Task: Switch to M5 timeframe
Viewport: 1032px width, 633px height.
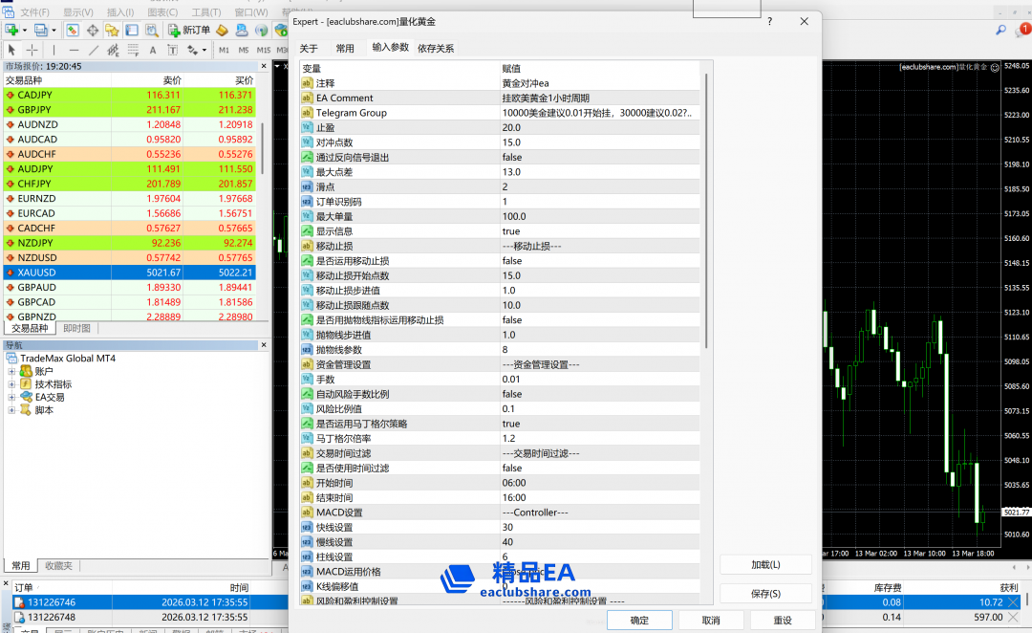Action: [244, 50]
